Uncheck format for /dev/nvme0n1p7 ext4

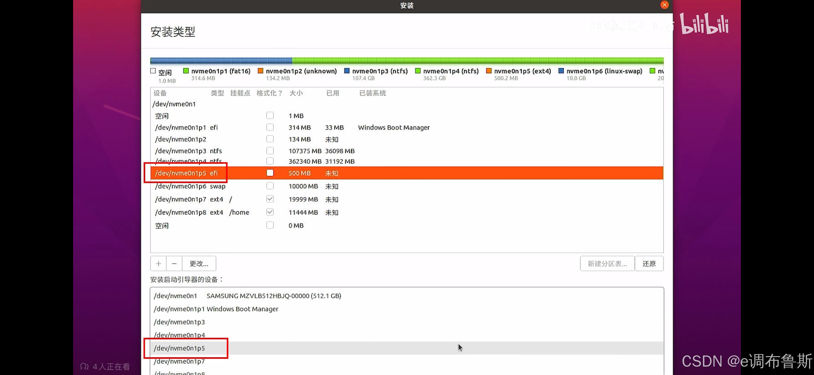coord(270,199)
